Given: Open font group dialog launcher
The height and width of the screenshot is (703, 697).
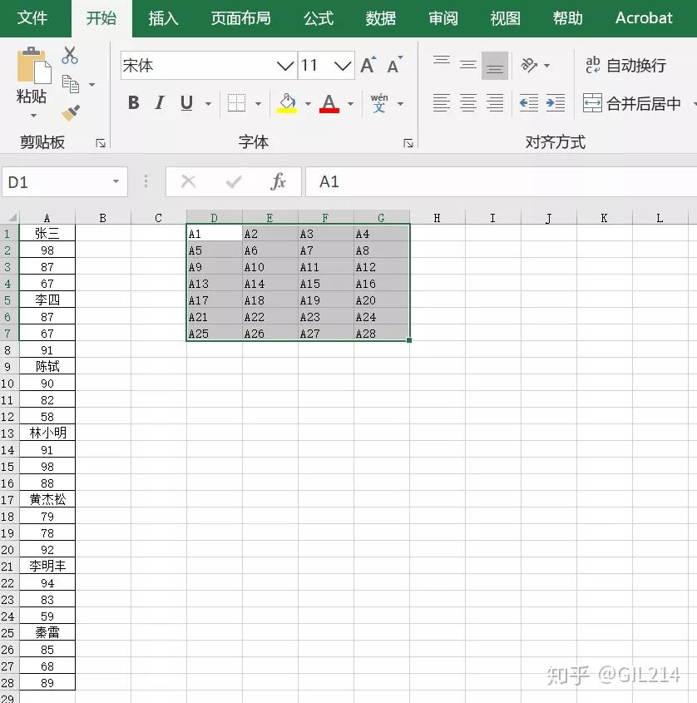Looking at the screenshot, I should (x=408, y=143).
